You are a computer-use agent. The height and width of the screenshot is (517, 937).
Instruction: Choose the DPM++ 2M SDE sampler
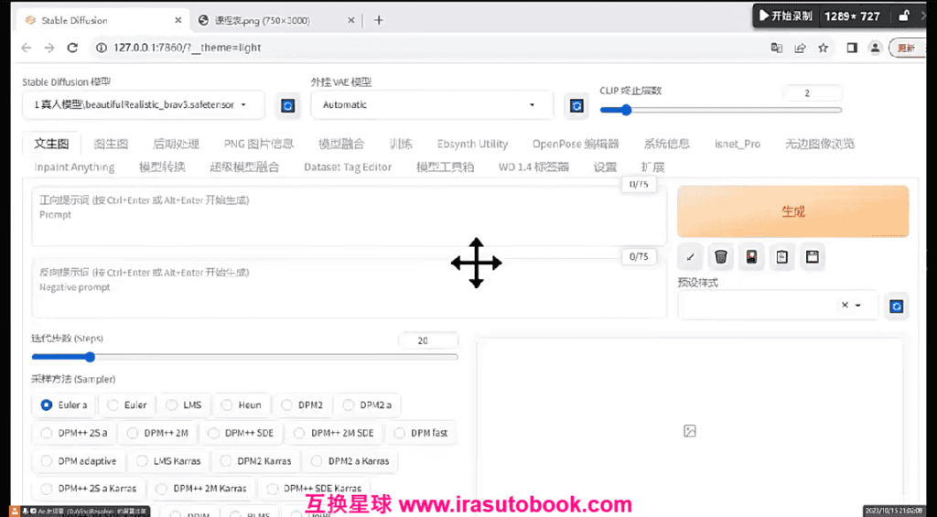[x=335, y=433]
